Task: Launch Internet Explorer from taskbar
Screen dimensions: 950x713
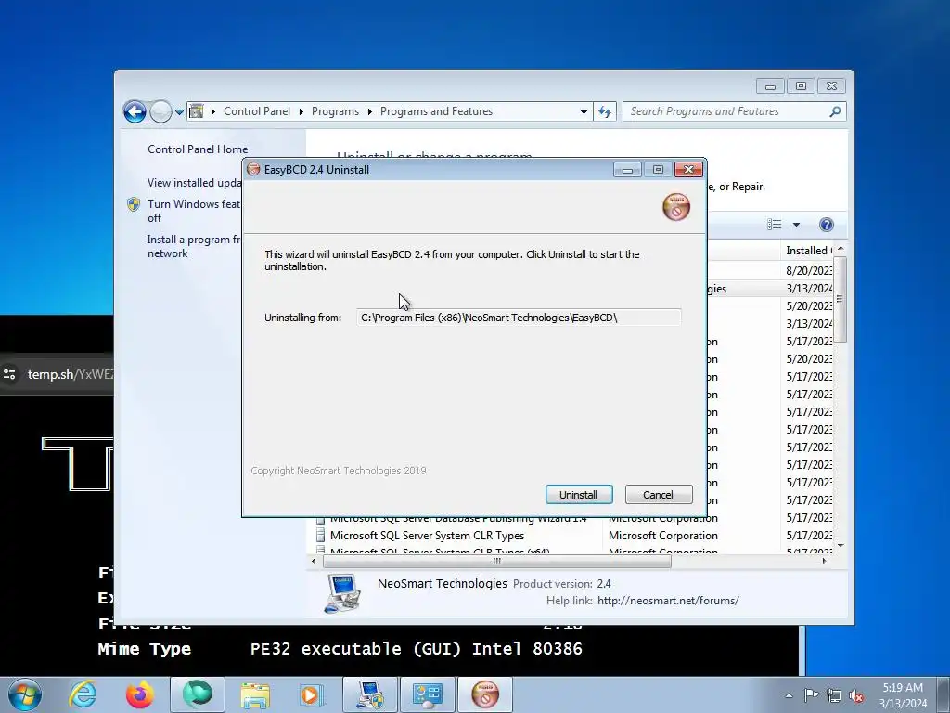Action: [83, 694]
